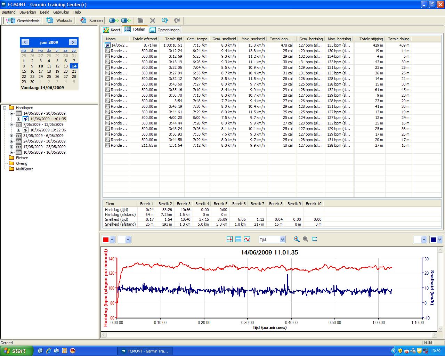Image resolution: width=445 pixels, height=356 pixels.
Task: Select the 14/06/2... summary row of 8.71 km
Action: coord(257,45)
